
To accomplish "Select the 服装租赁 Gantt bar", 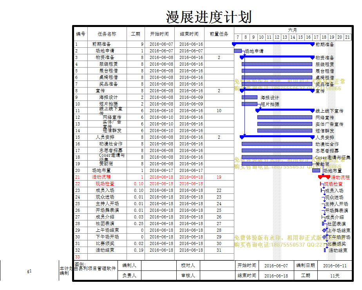I will pos(277,64).
